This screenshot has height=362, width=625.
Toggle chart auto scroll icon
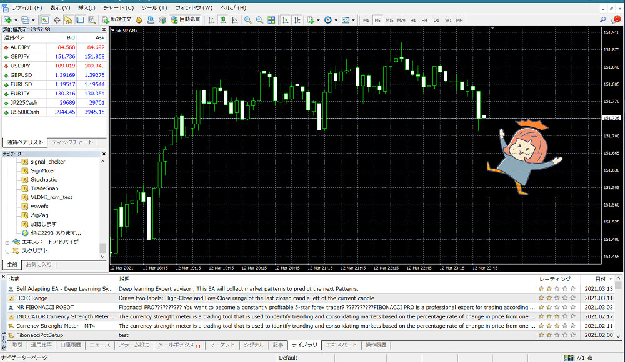pos(286,20)
